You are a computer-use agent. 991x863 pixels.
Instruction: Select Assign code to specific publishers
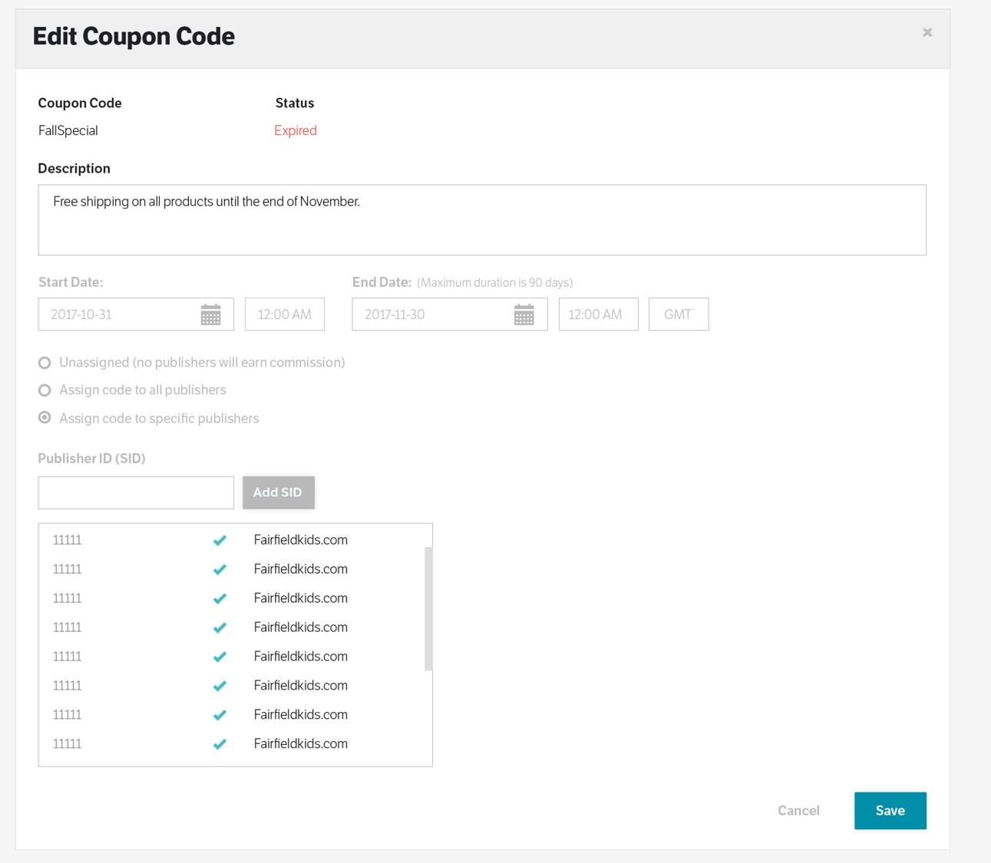45,418
